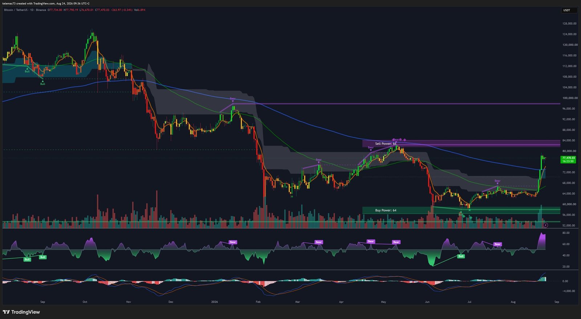The width and height of the screenshot is (581, 319).
Task: Click the Nov label on the time axis
Action: coord(129,302)
